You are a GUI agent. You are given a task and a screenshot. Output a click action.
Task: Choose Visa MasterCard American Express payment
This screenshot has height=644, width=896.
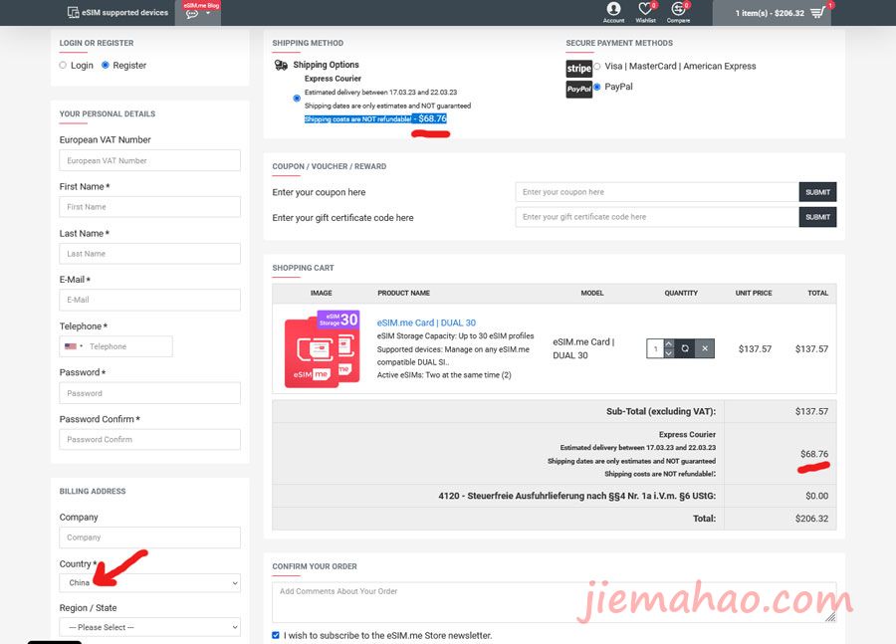597,67
